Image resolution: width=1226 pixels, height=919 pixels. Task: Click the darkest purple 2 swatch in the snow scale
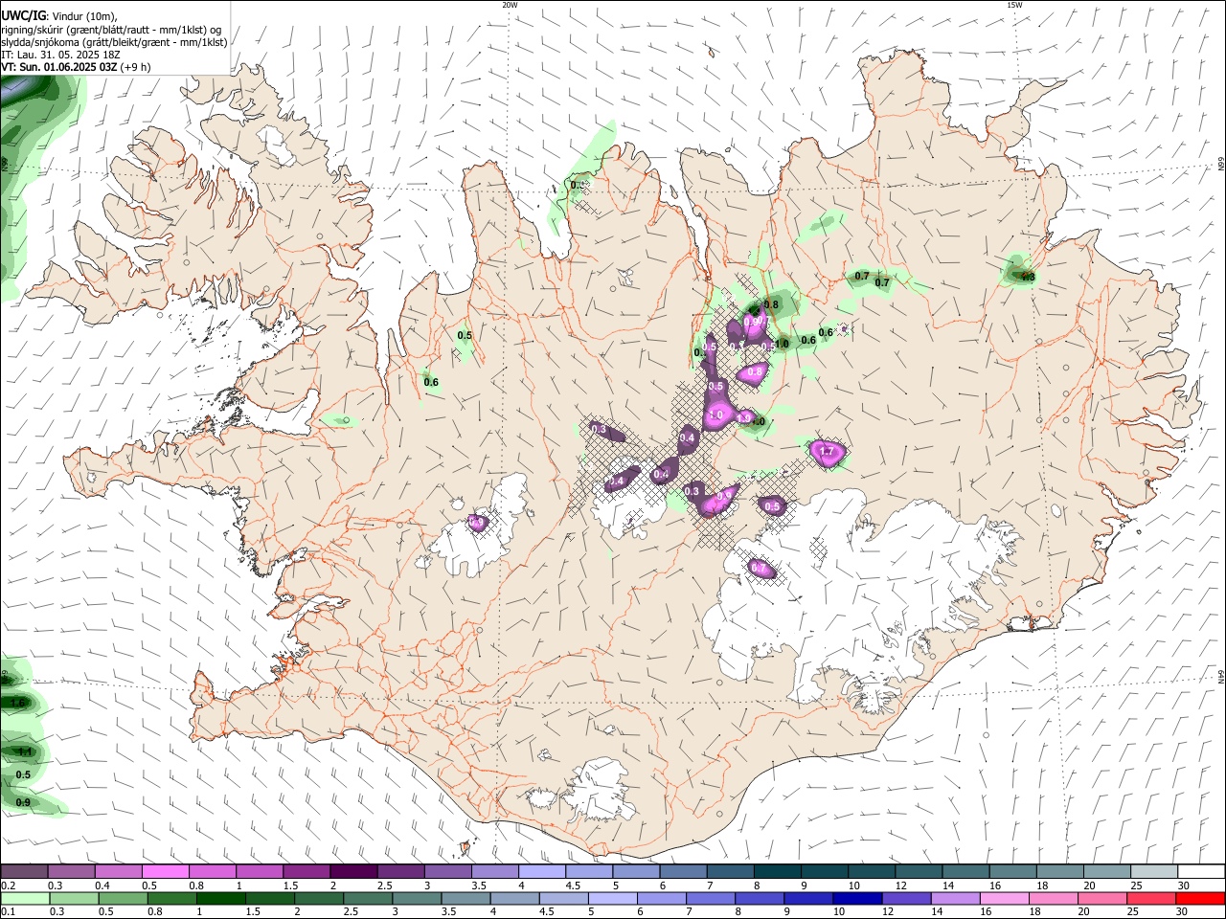coord(353,872)
